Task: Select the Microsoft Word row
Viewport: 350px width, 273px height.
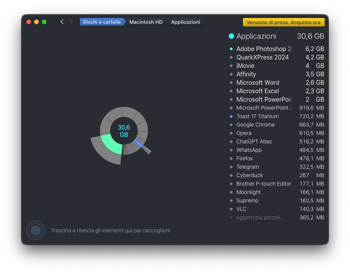Action: tap(277, 83)
